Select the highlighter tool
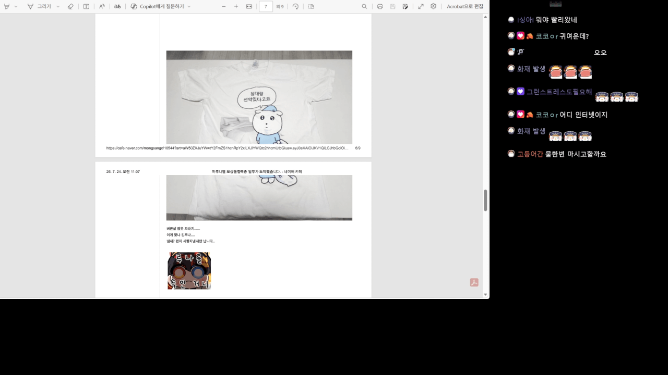This screenshot has width=668, height=375. 7,6
